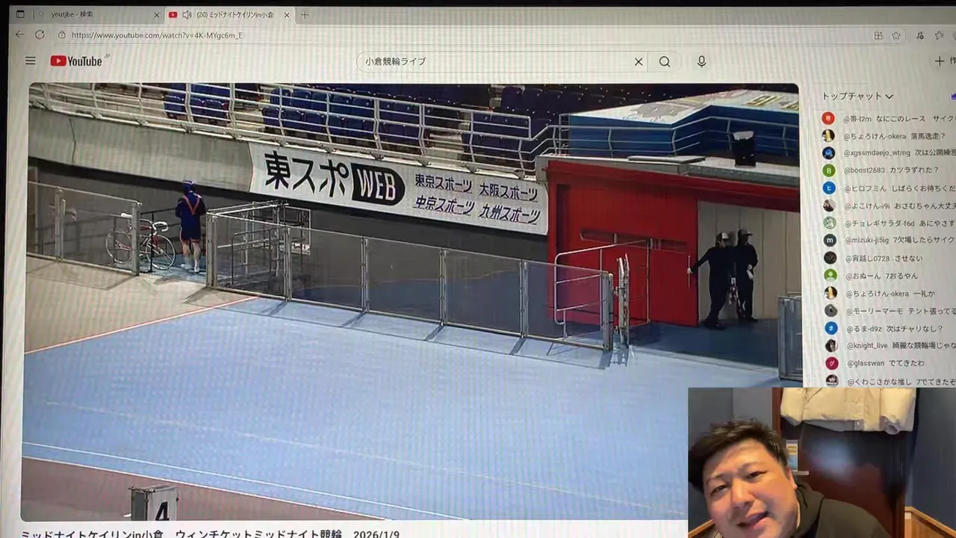This screenshot has width=956, height=538.
Task: Select the chat message '一礼か'
Action: tap(924, 294)
